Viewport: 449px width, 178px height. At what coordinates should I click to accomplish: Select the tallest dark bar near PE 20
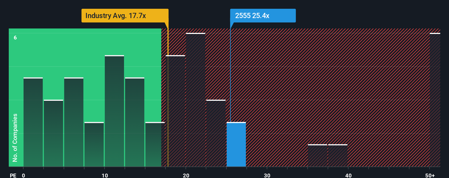pos(195,100)
